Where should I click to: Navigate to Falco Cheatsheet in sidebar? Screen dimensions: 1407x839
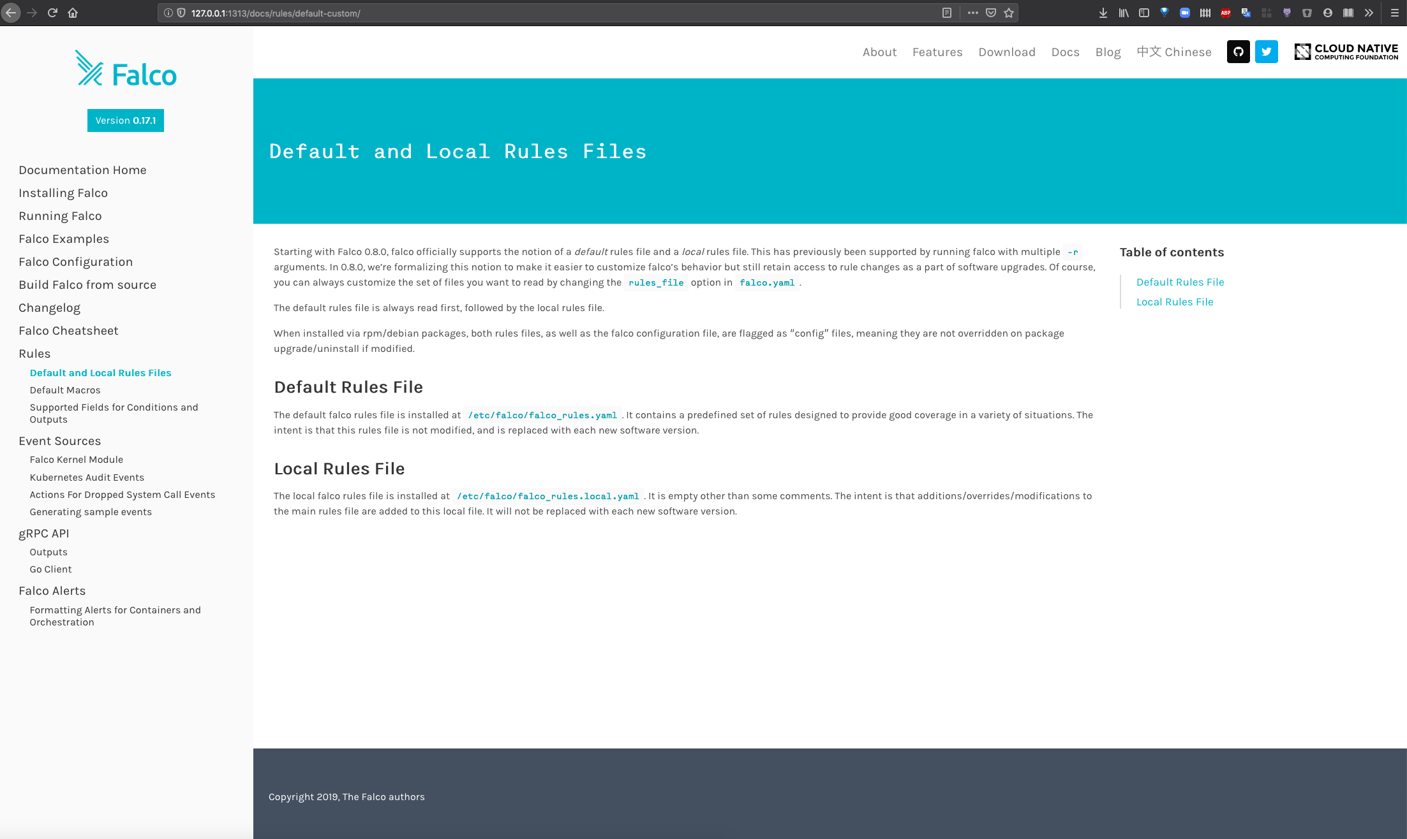[x=68, y=330]
